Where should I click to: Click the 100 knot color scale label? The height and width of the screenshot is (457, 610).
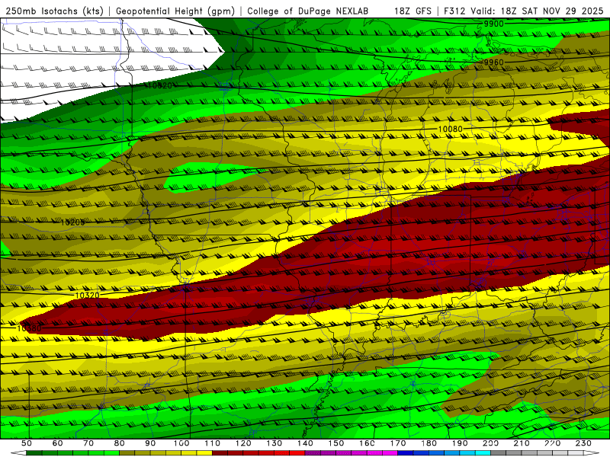[x=181, y=443]
